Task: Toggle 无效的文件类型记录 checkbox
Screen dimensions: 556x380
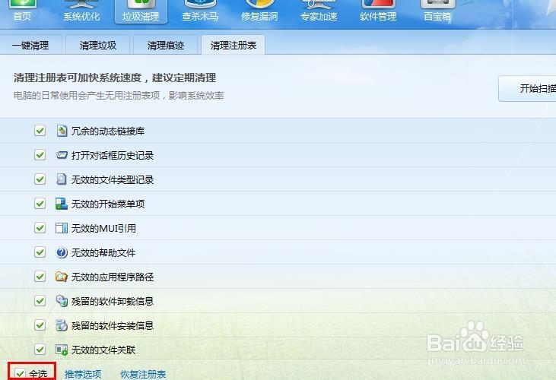Action: (40, 179)
